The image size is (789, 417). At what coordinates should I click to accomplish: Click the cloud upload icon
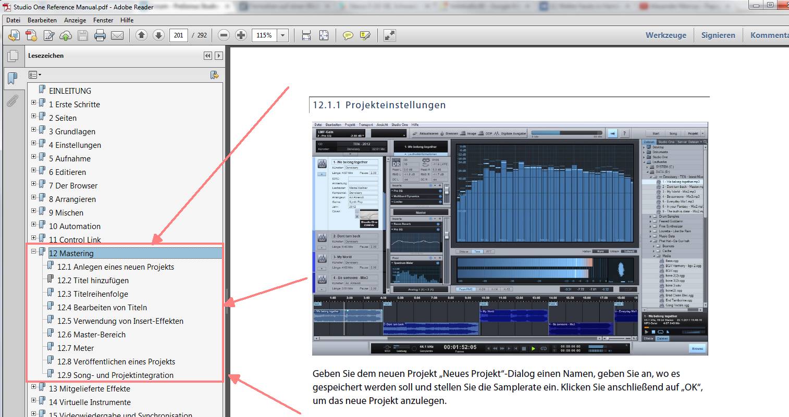[66, 35]
